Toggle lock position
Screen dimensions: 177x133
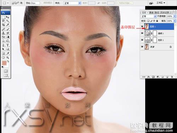click(x=154, y=21)
